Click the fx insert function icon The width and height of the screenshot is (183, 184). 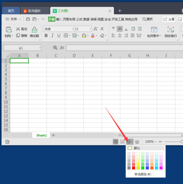click(x=62, y=48)
